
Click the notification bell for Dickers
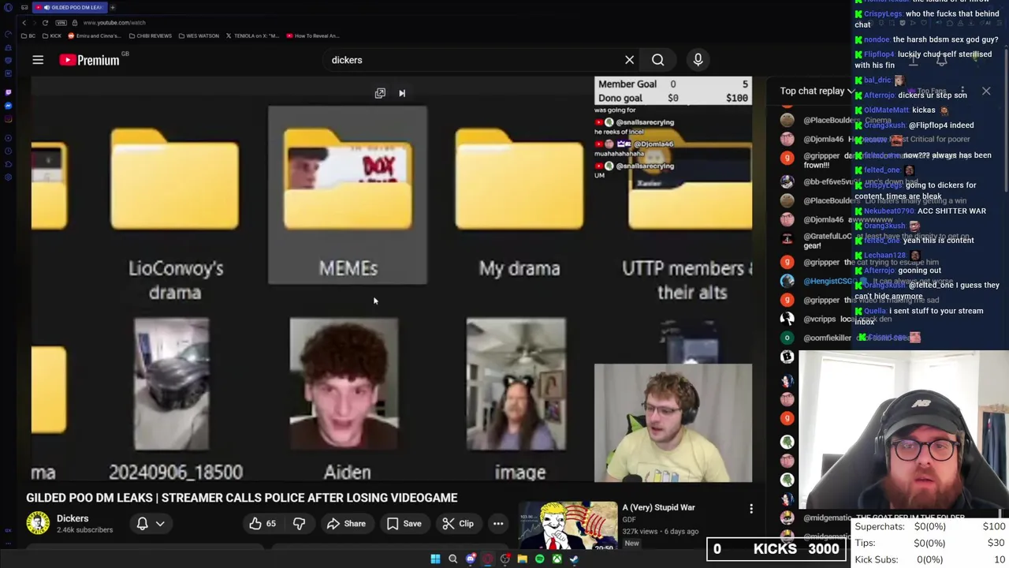(x=143, y=523)
